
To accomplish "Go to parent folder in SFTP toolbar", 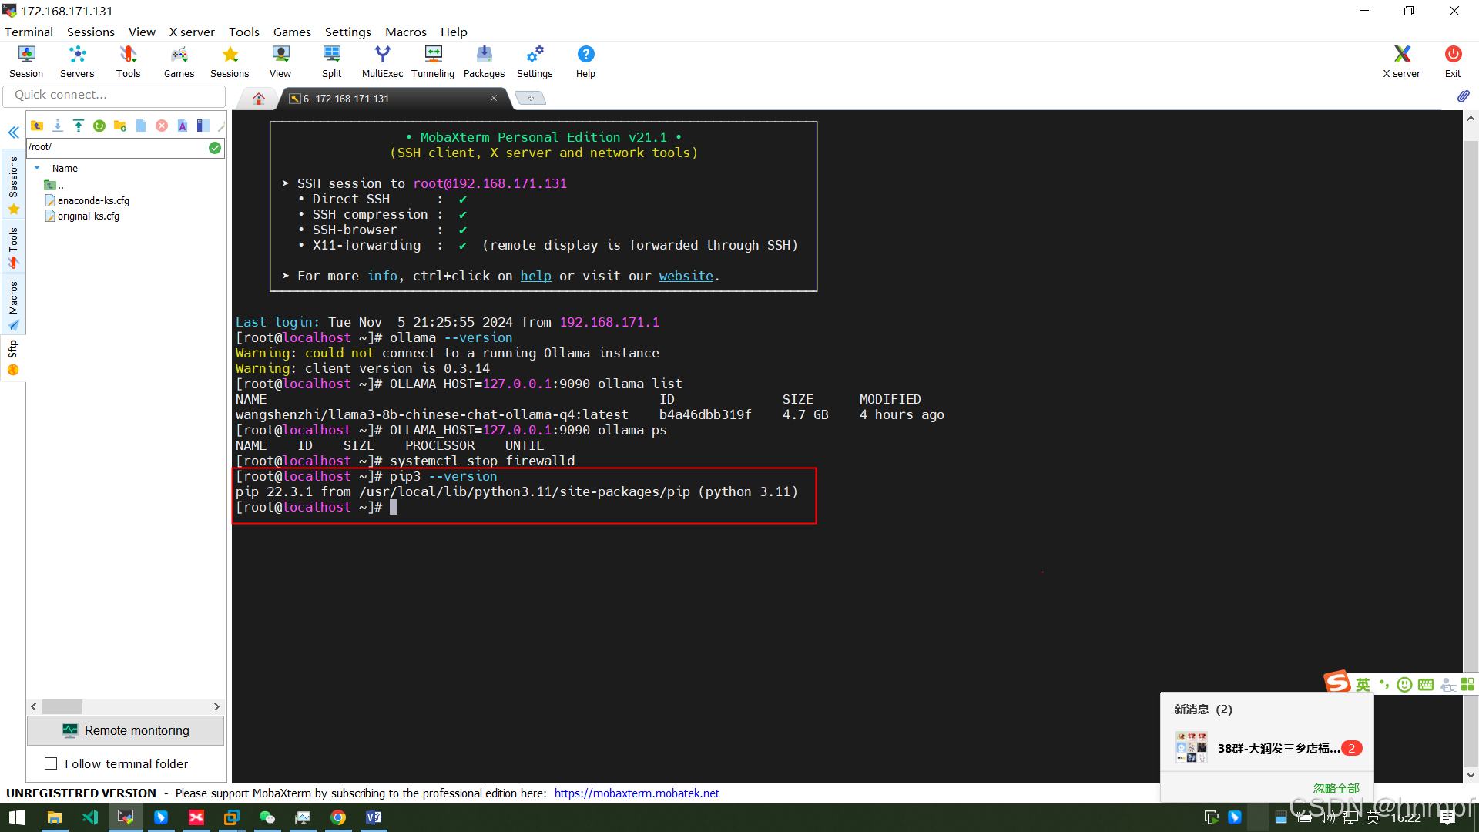I will coord(37,126).
